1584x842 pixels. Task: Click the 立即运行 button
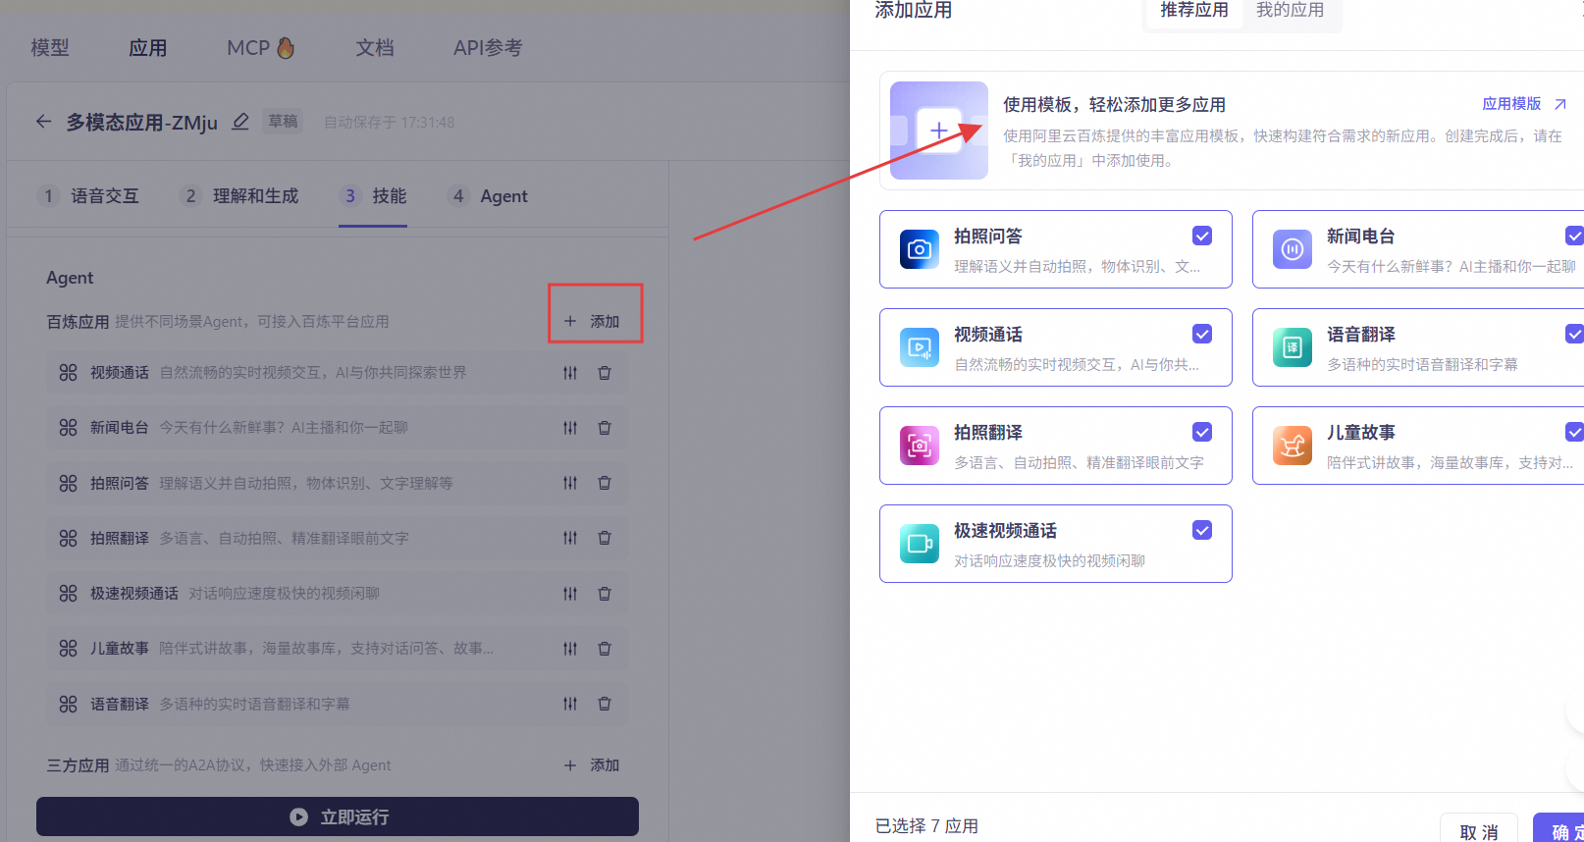(338, 816)
